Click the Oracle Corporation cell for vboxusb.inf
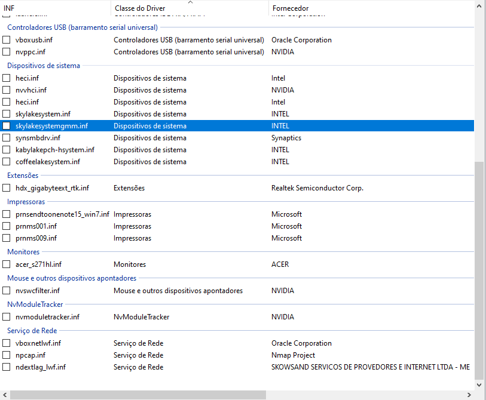 pos(301,40)
